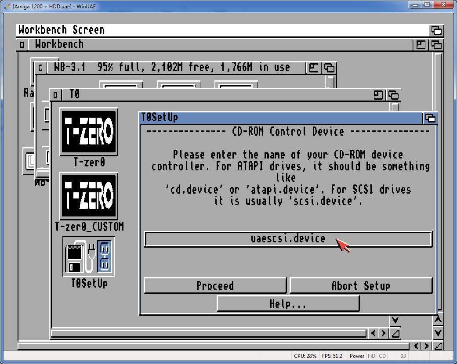Click the CD activity indicator
The width and height of the screenshot is (457, 364).
[x=382, y=356]
